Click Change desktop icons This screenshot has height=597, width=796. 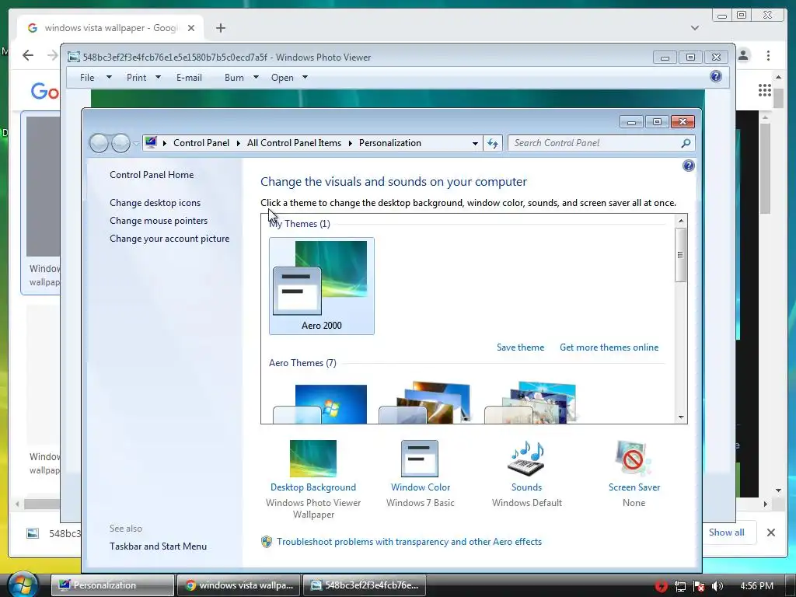pos(155,203)
